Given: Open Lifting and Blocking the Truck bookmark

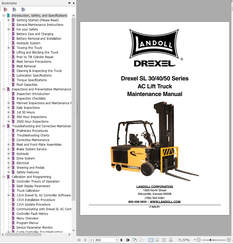Looking at the screenshot, I should point(37,52).
